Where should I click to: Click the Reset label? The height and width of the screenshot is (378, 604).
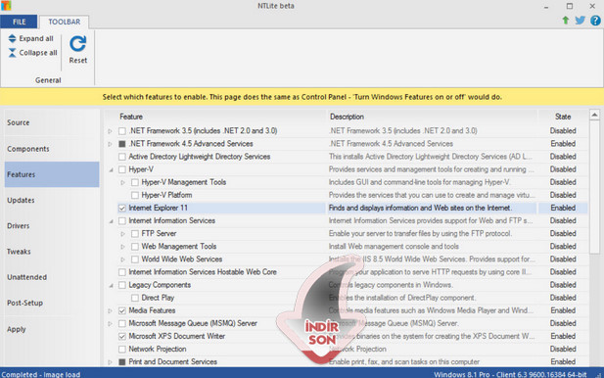coord(77,61)
